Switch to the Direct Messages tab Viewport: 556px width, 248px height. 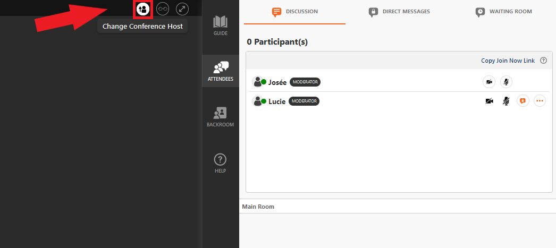pos(399,12)
